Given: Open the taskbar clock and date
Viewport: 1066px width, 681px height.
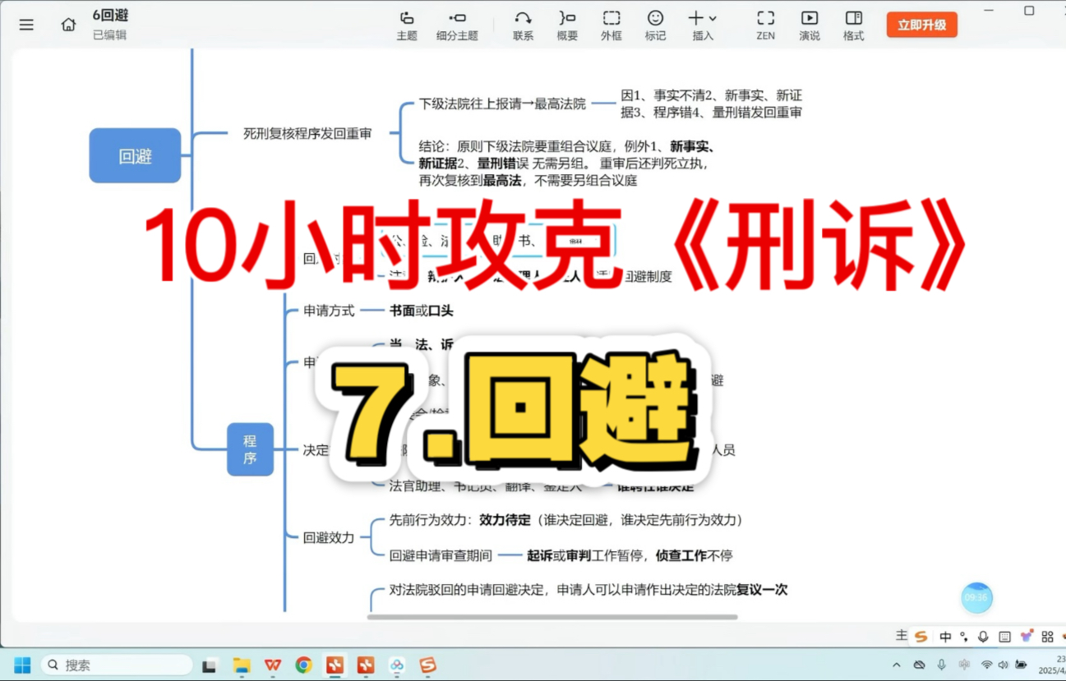Looking at the screenshot, I should coord(1051,665).
